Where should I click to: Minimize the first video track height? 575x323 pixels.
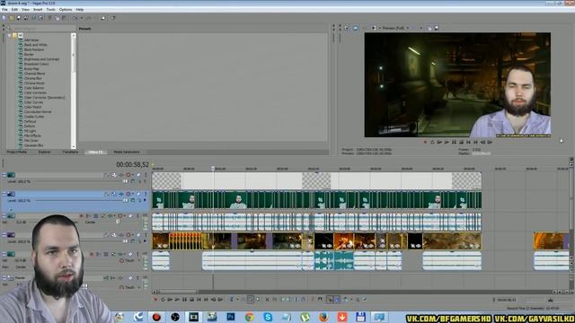tap(4, 174)
